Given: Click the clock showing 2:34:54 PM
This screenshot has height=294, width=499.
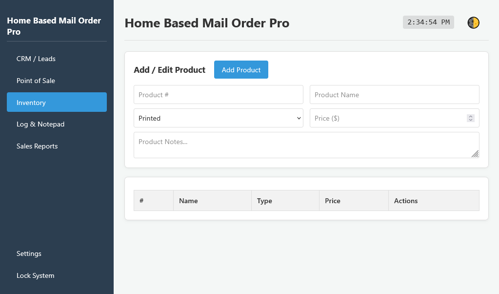Looking at the screenshot, I should 428,22.
